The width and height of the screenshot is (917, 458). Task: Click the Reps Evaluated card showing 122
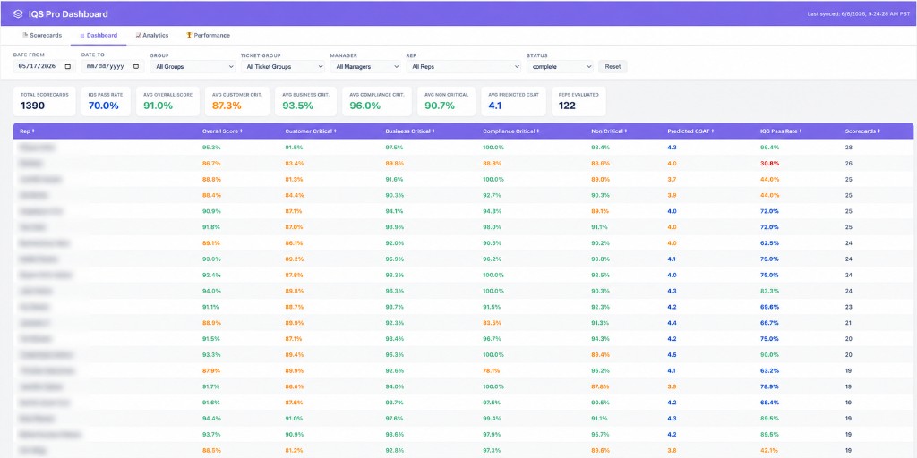point(579,101)
